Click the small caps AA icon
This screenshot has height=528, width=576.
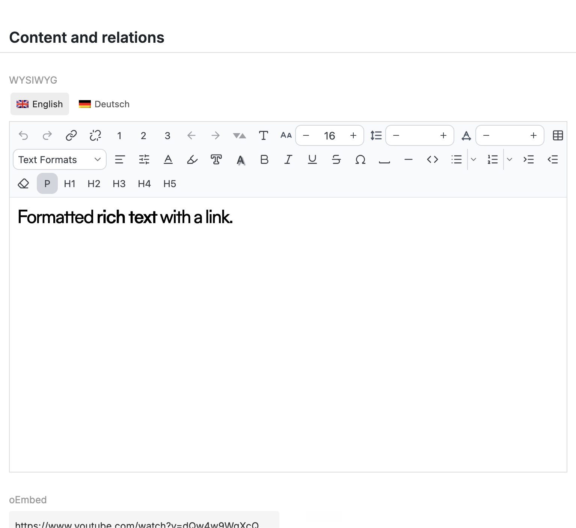(x=286, y=135)
